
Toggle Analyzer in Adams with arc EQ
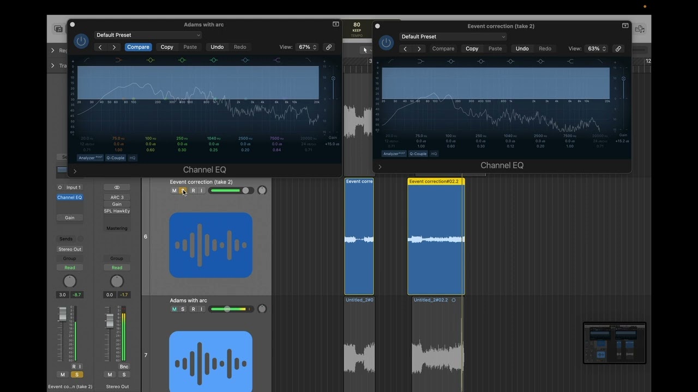[x=91, y=158]
